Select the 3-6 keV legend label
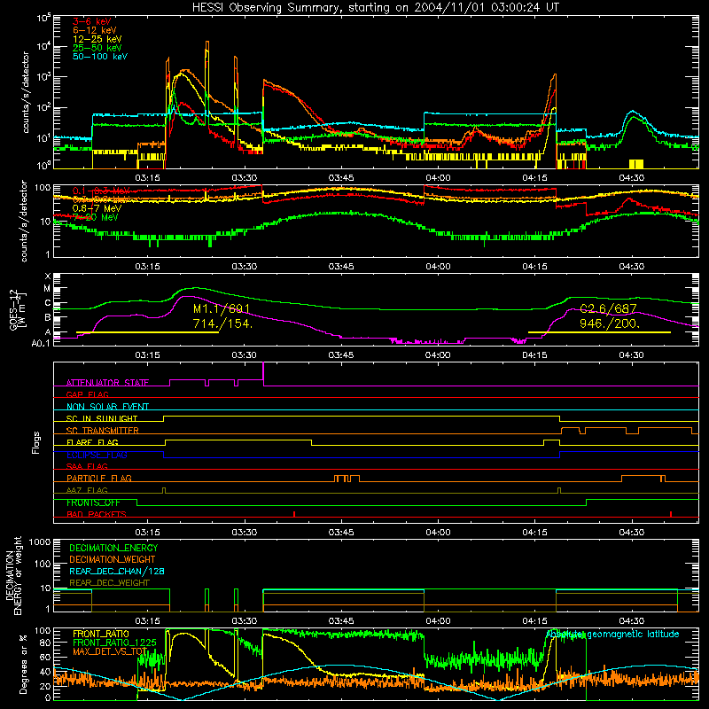 point(91,21)
